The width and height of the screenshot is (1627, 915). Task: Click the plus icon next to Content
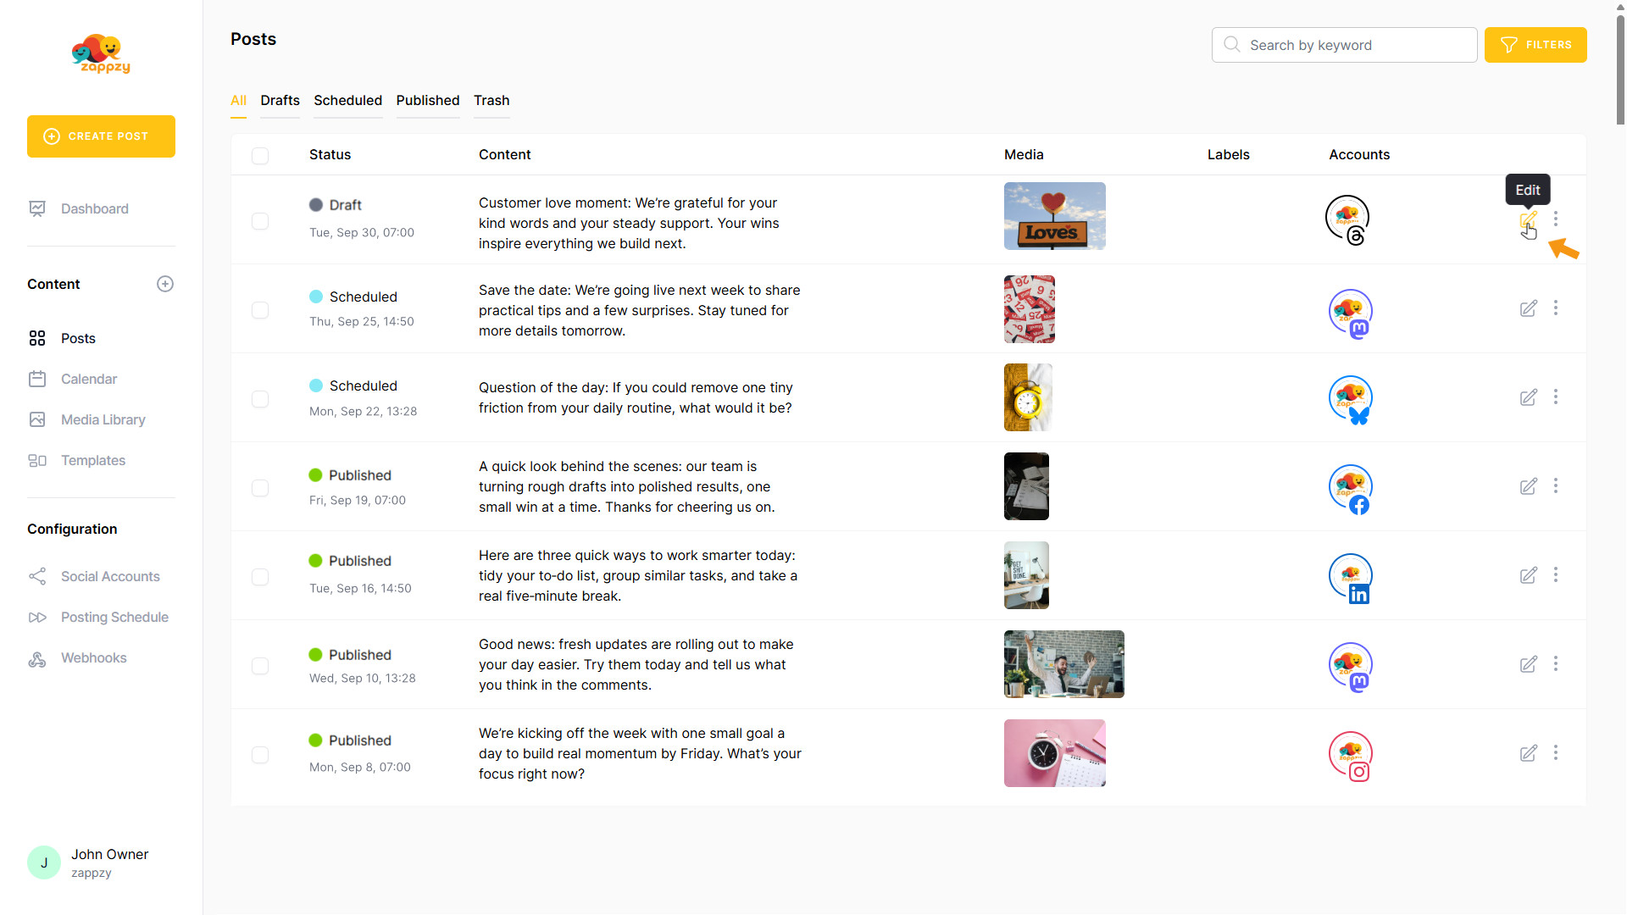165,284
